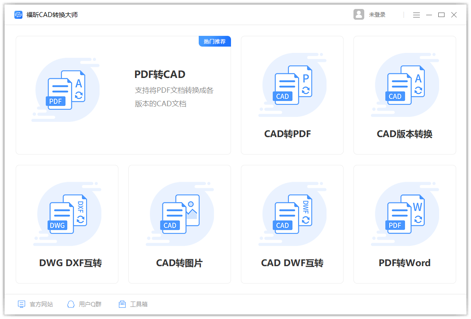Click the 热门推荐 badge
Viewport: 471px width, 319px height.
click(x=214, y=41)
